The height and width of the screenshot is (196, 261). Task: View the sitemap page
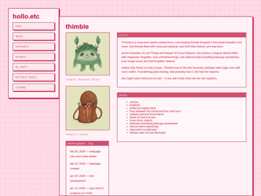pos(34,87)
